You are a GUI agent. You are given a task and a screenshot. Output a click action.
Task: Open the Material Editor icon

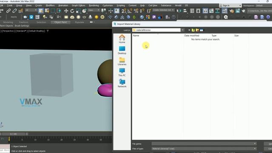point(224,11)
